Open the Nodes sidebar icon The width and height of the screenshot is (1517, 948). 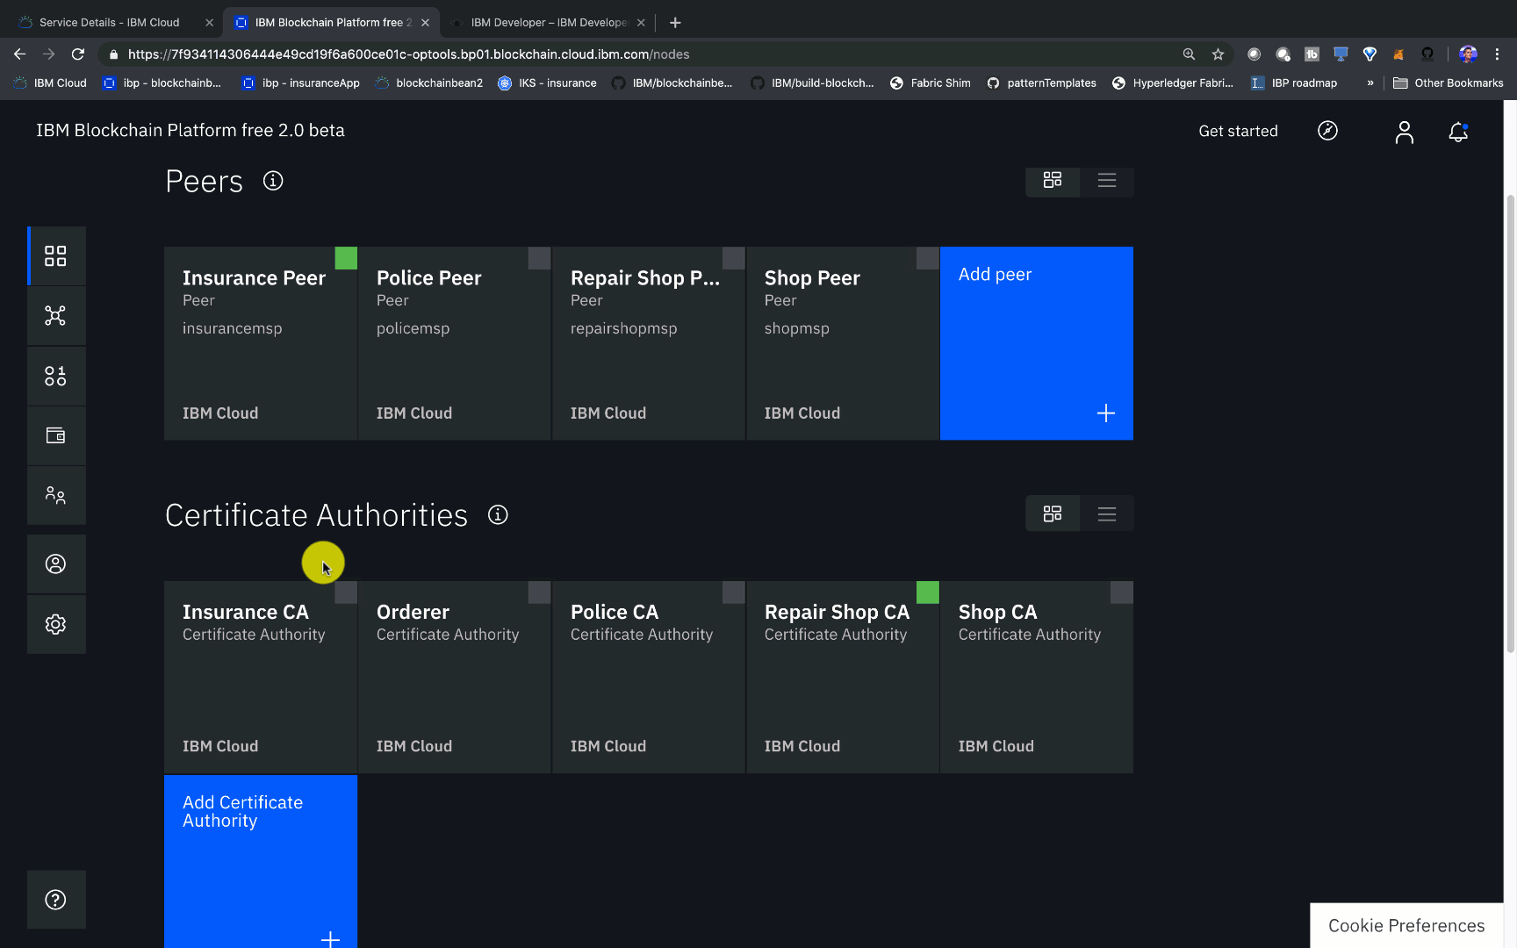(55, 256)
